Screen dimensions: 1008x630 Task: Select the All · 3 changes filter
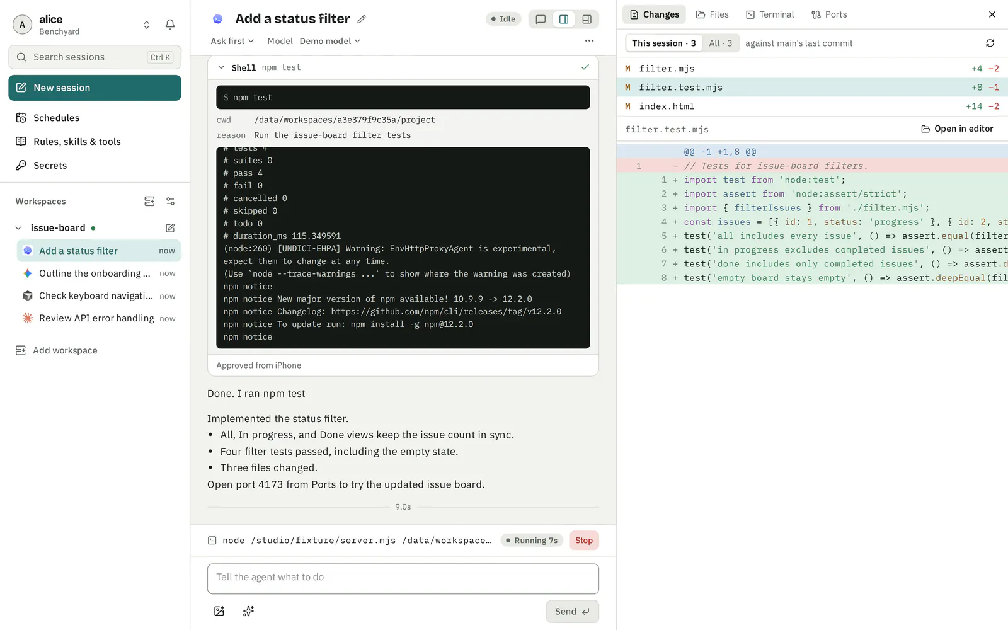click(721, 43)
